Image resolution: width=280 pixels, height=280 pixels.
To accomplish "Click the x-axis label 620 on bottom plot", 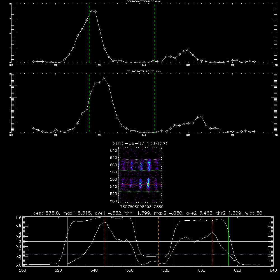I will pyautogui.click(x=237, y=270).
